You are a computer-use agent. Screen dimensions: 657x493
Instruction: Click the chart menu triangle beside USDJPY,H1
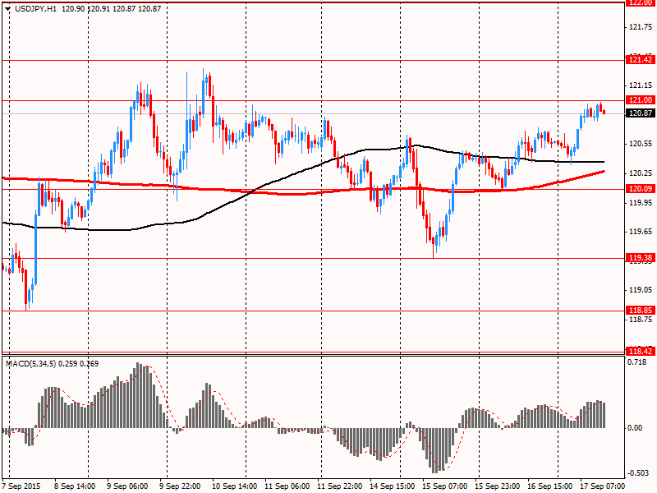(8, 9)
